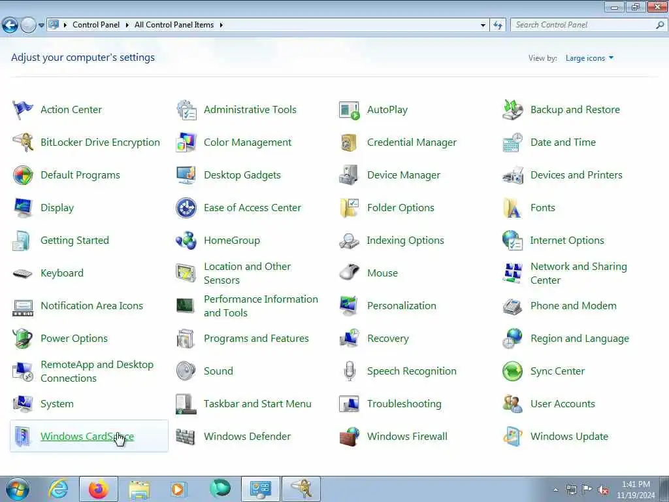Launch Internet Explorer from the taskbar
The image size is (669, 502).
(x=58, y=489)
